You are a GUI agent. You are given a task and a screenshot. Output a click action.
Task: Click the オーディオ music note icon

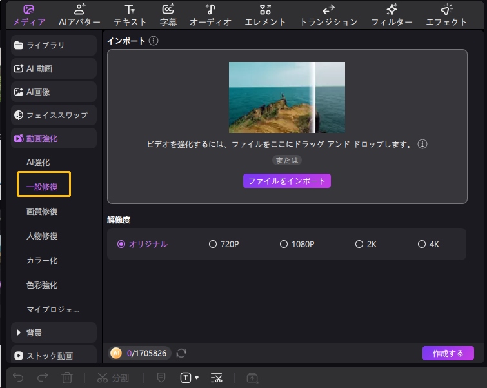[x=210, y=9]
